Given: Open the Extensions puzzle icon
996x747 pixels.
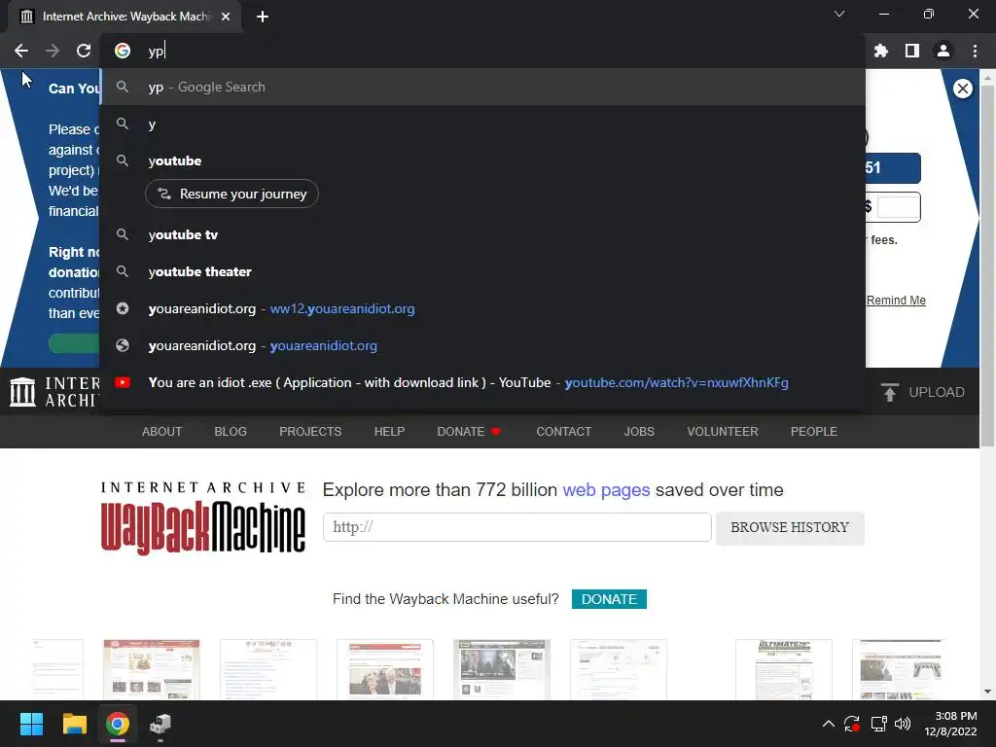Looking at the screenshot, I should coord(880,51).
